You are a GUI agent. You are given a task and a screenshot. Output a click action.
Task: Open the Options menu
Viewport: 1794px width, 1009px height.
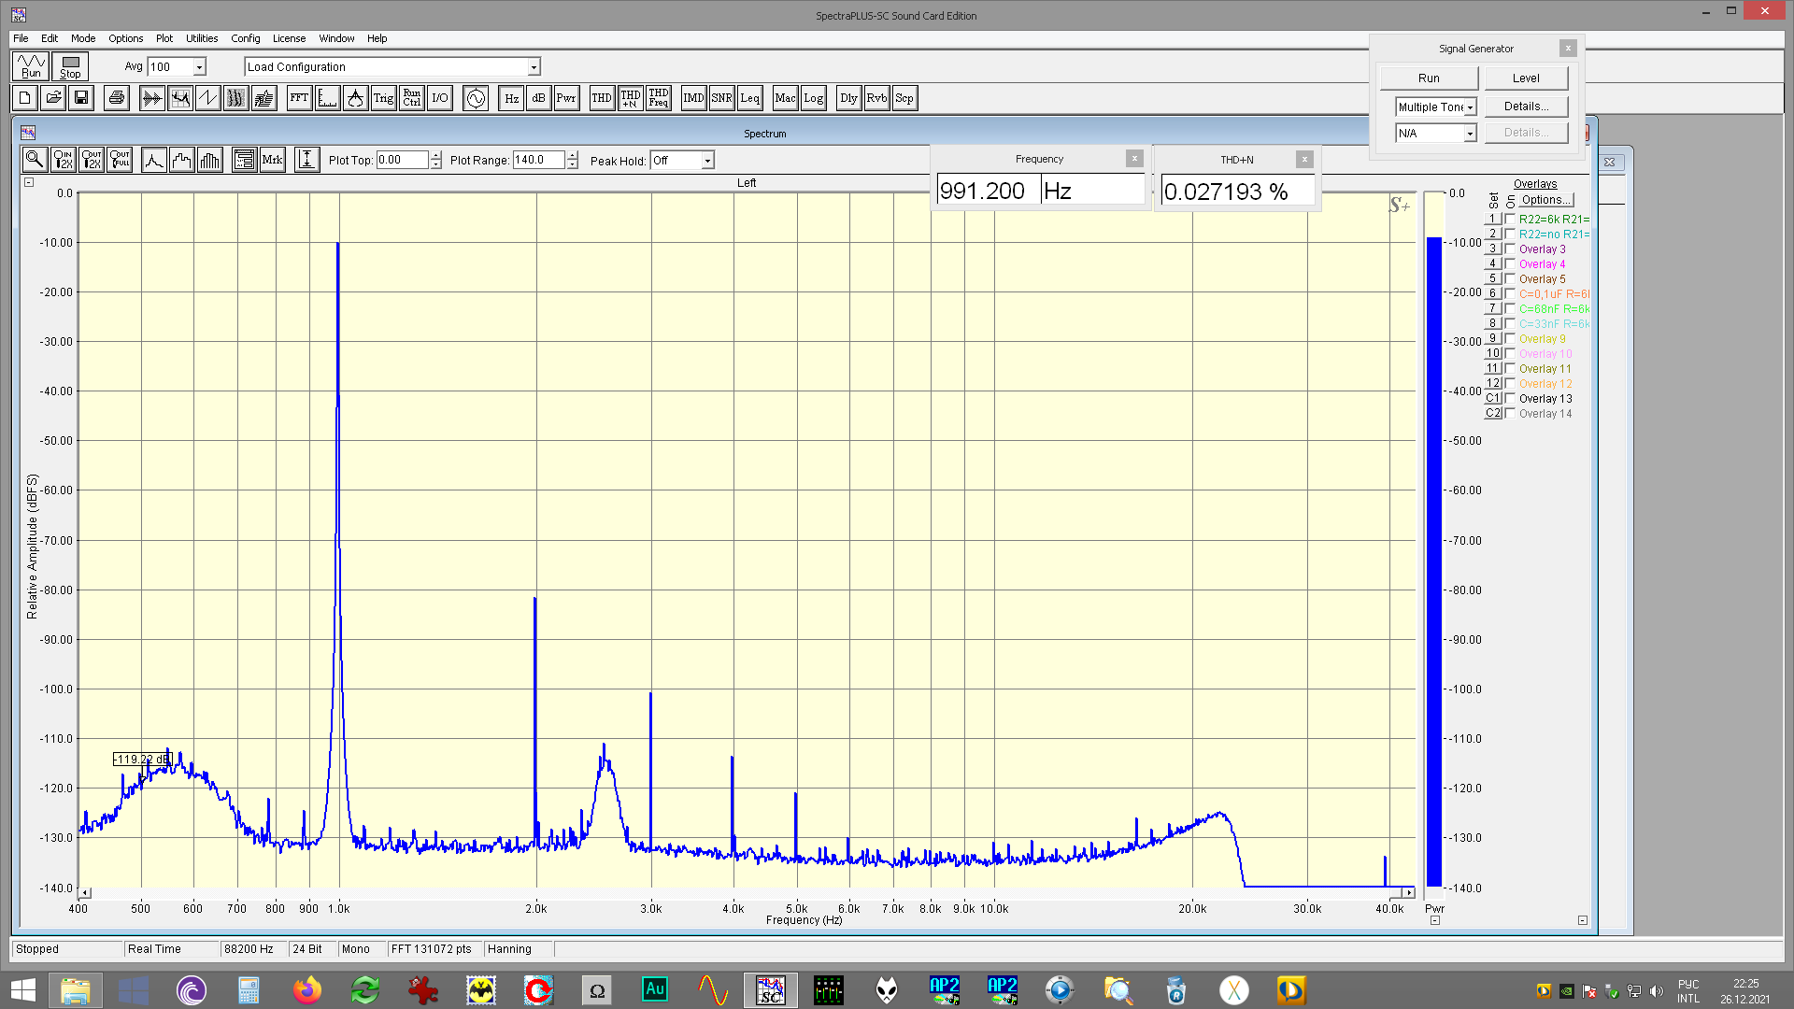click(x=125, y=38)
